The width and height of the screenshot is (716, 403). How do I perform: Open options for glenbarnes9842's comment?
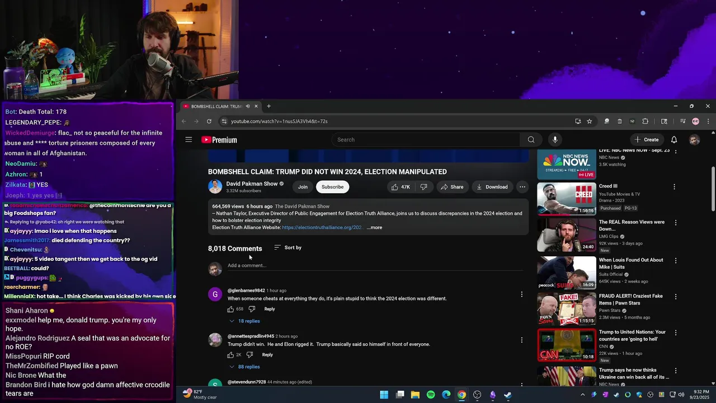point(521,294)
